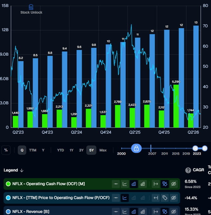Screen dimensions: 211x215
Task: Click the revenue bar labeled 13
Action: pos(196,77)
